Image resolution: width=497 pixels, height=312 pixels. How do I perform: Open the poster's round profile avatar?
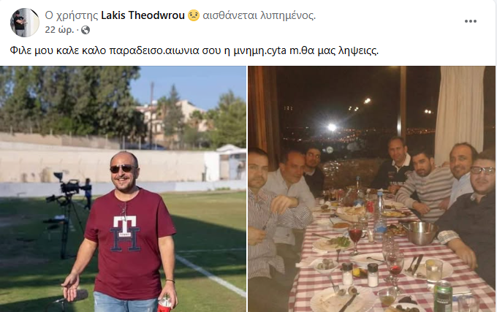[25, 22]
